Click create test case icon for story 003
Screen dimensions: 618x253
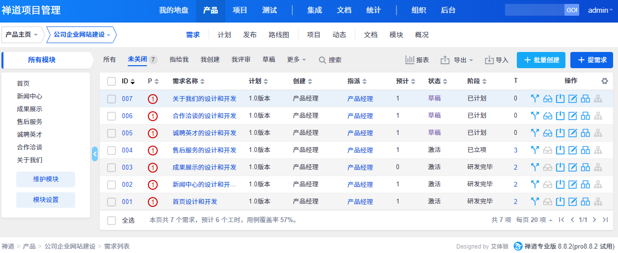[585, 167]
